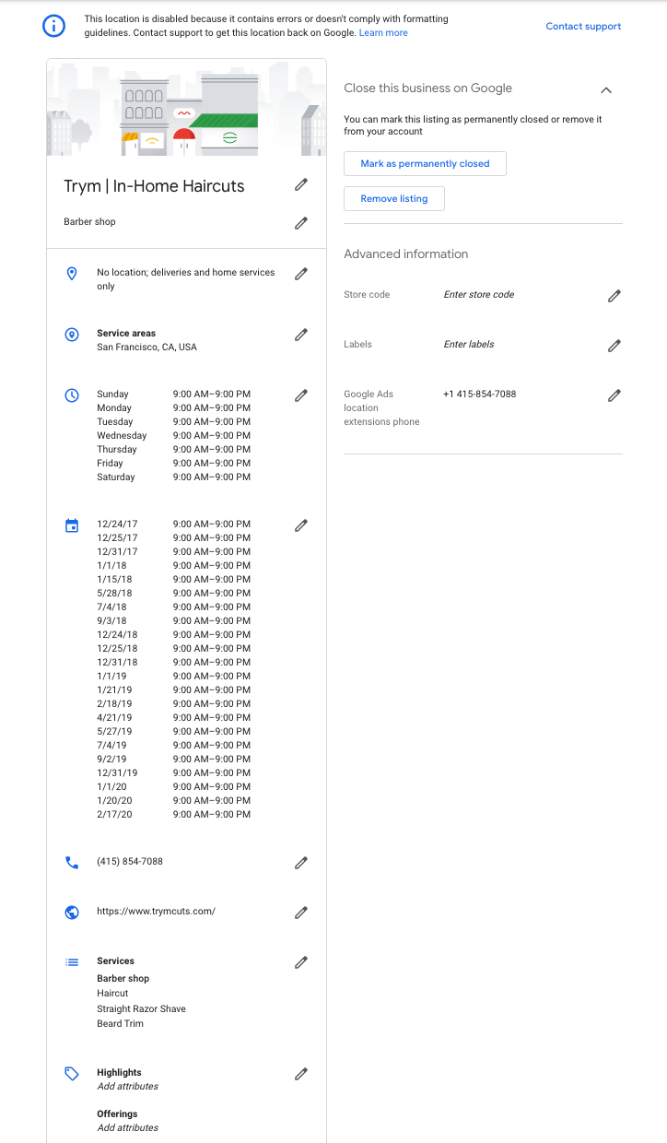Click the service areas target icon

(72, 335)
